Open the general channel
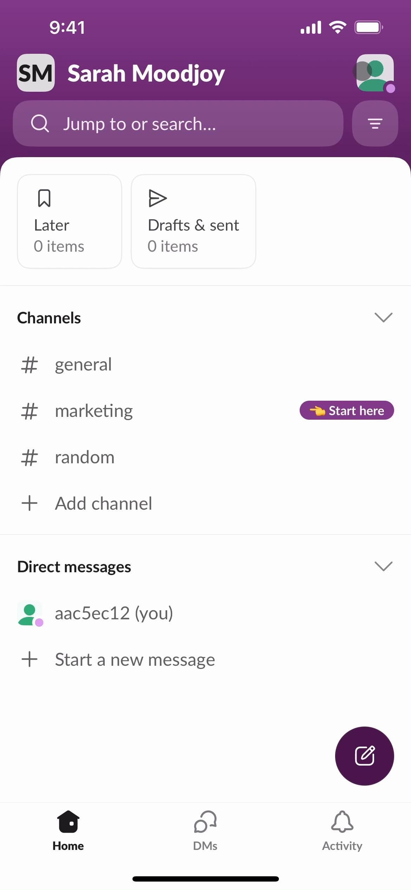 83,365
